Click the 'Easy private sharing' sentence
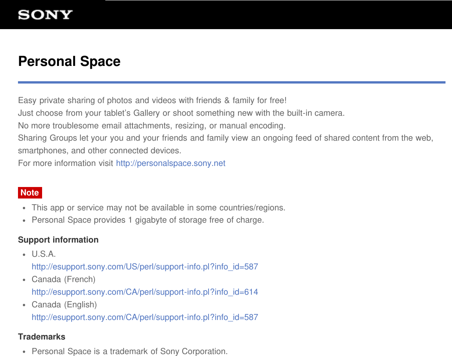452x356 pixels. click(152, 100)
